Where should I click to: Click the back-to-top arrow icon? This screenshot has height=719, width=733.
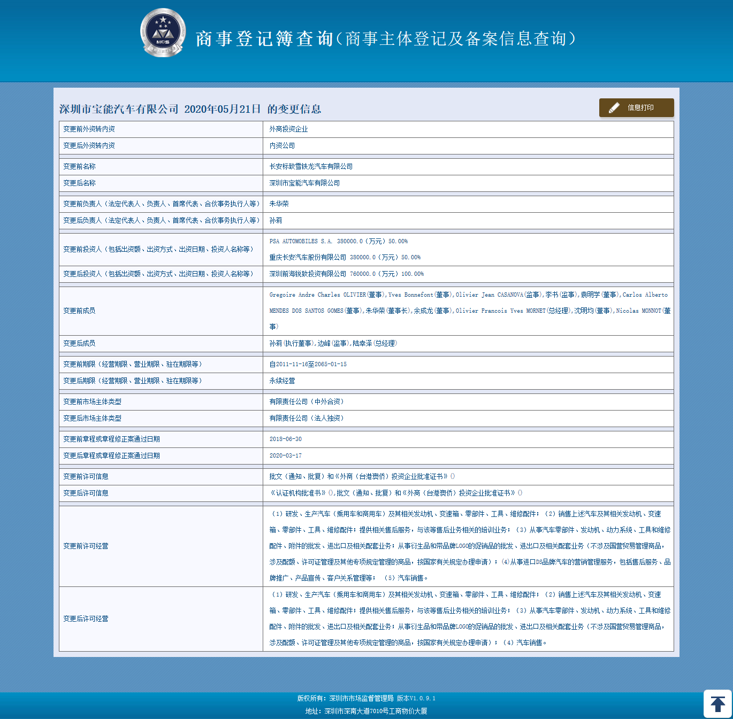point(717,704)
